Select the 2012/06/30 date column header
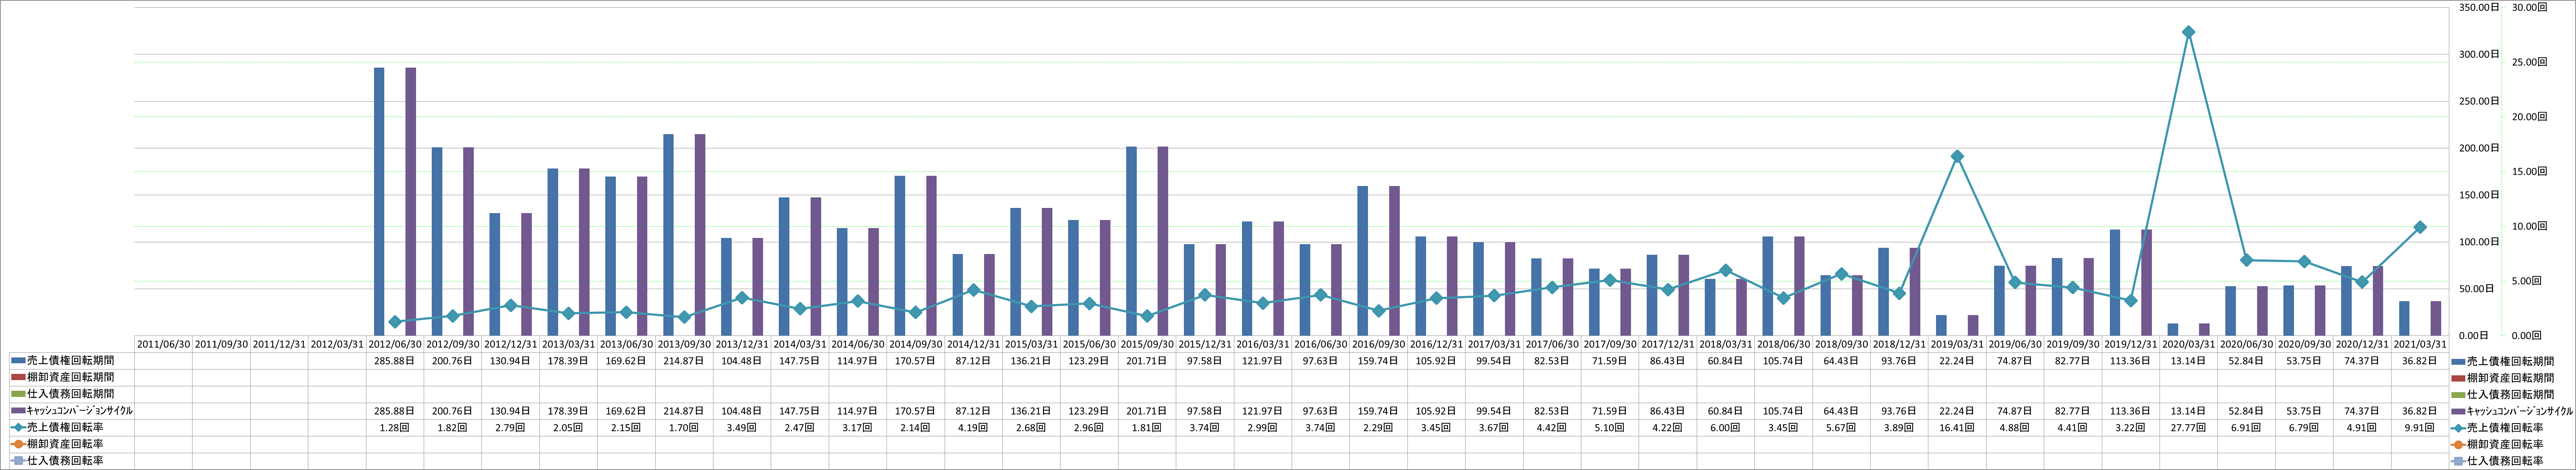Image resolution: width=2576 pixels, height=470 pixels. click(395, 344)
